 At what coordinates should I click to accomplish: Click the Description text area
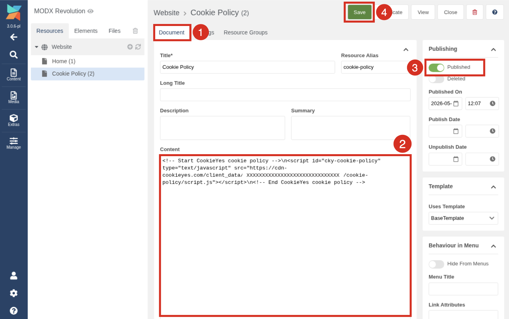(223, 128)
